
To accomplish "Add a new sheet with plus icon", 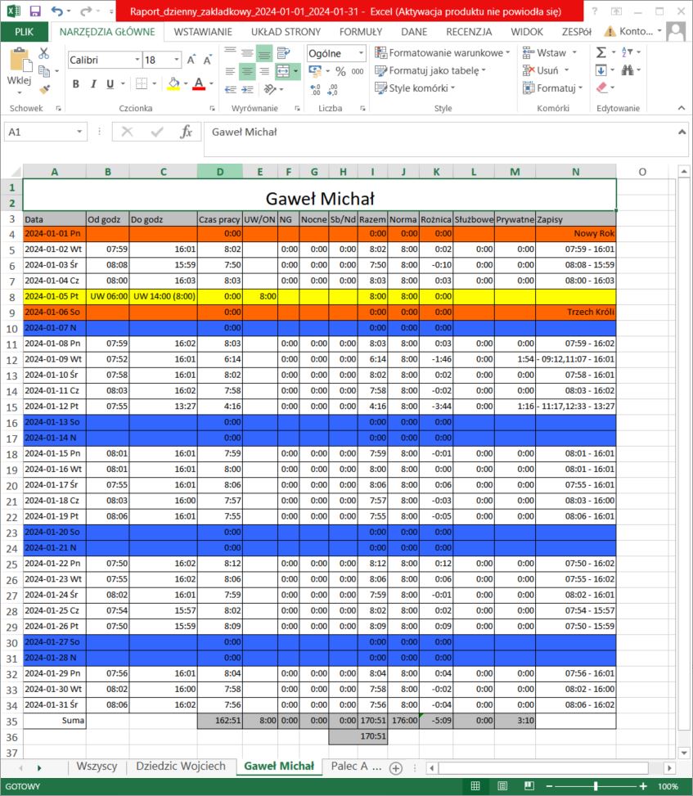I will (x=396, y=767).
